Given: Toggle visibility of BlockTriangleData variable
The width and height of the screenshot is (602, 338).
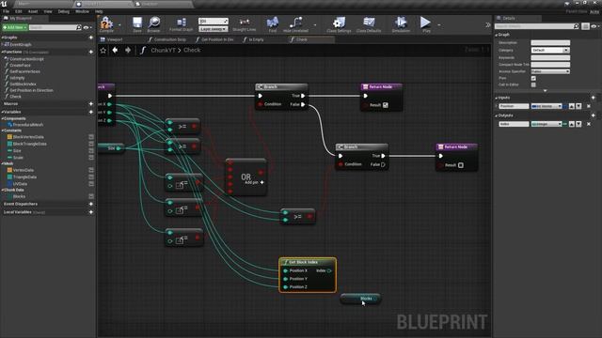Looking at the screenshot, I should 91,144.
